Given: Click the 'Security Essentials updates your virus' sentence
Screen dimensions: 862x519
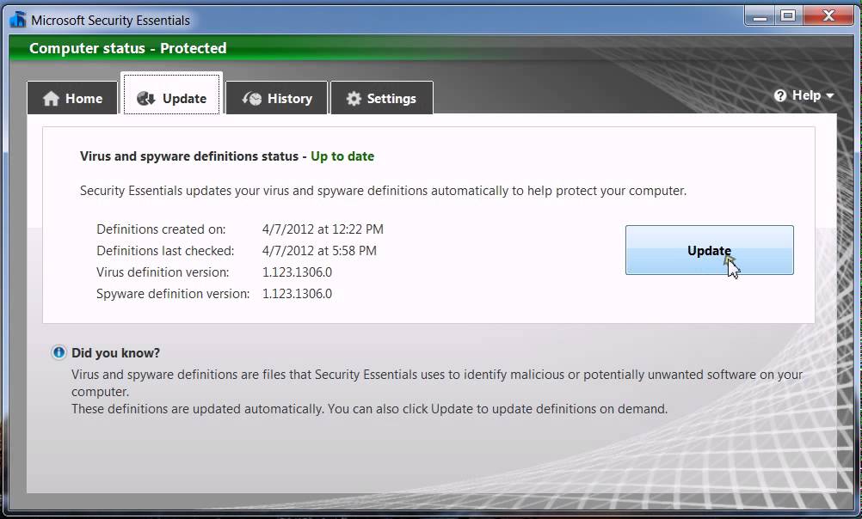Looking at the screenshot, I should 383,191.
